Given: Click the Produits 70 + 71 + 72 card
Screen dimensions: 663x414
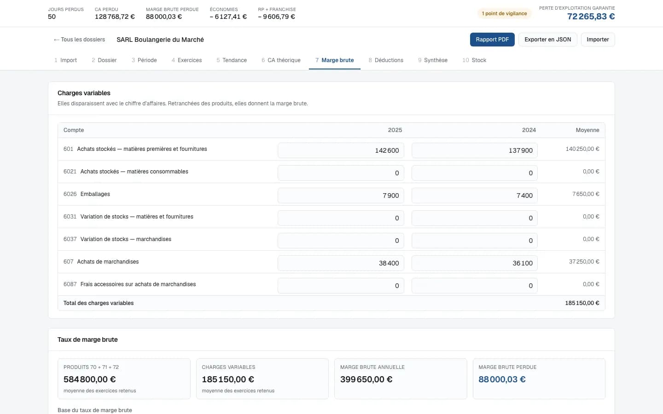Looking at the screenshot, I should click(124, 379).
